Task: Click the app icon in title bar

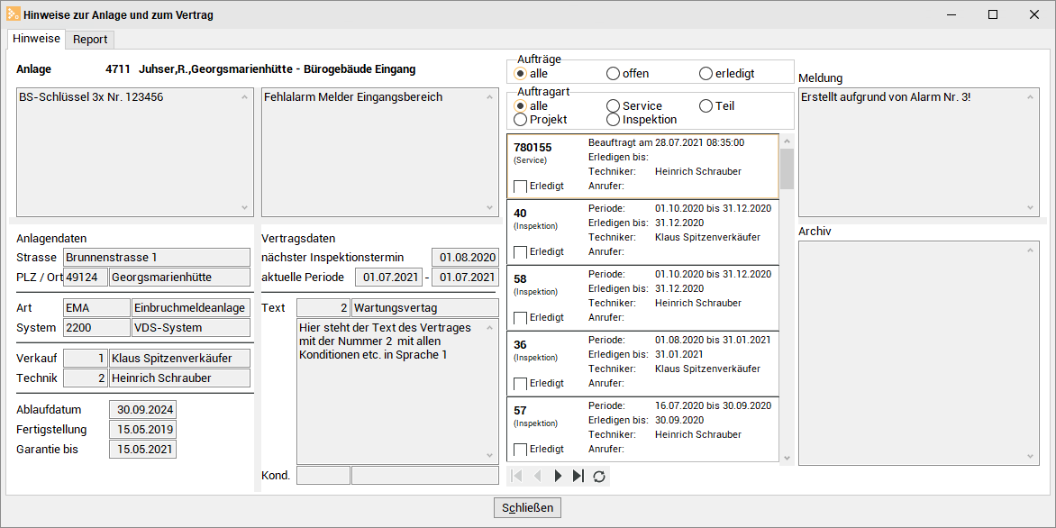Action: (13, 14)
